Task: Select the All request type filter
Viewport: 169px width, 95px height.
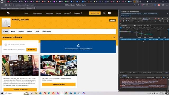Action: click(121, 28)
